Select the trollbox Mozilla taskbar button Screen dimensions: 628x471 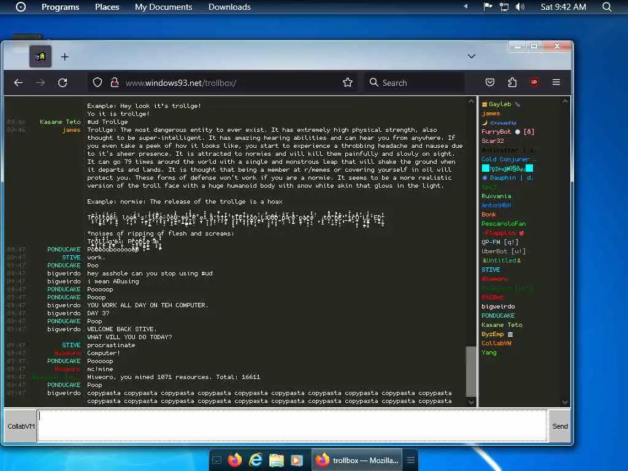click(x=358, y=460)
